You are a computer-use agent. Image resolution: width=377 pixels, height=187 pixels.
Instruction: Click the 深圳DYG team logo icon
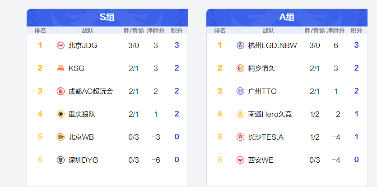coord(61,160)
